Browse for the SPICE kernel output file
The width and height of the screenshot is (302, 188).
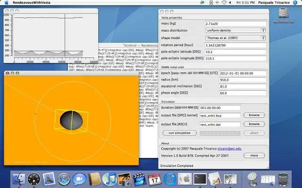tap(254, 115)
